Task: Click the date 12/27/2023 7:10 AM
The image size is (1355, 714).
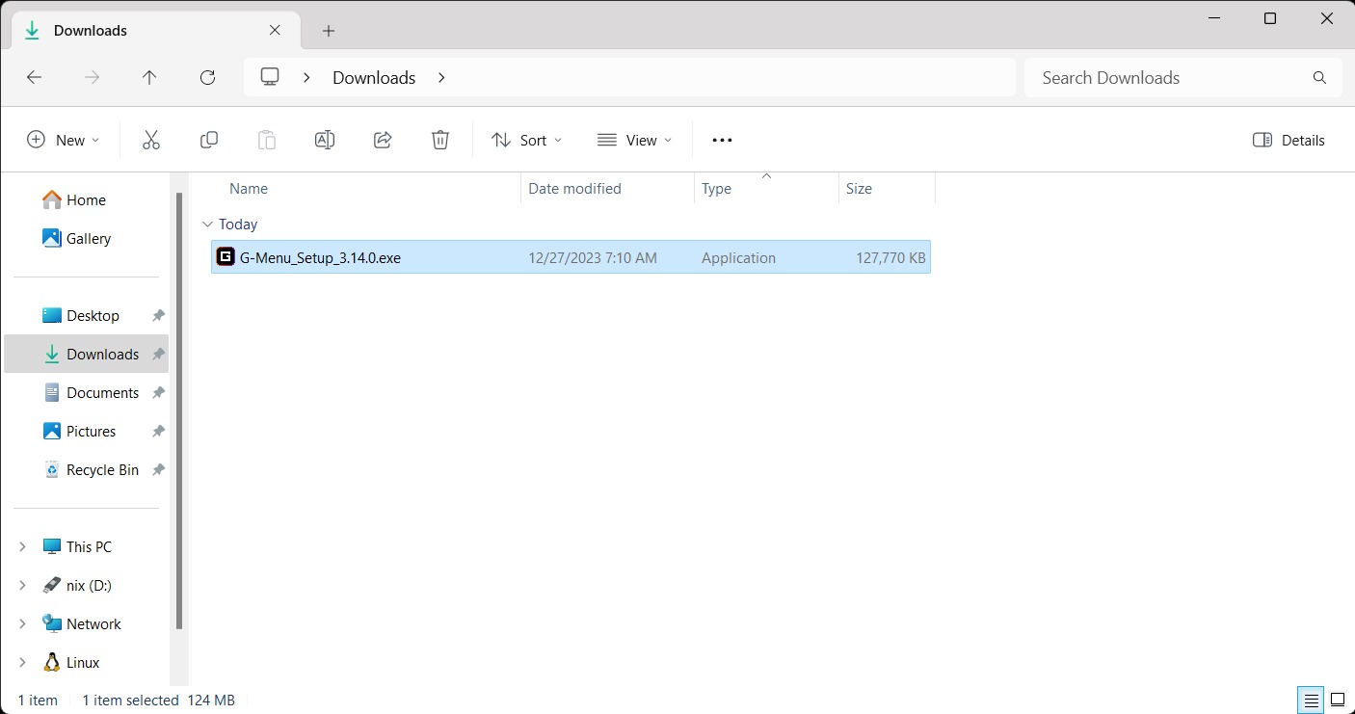Action: pos(593,257)
